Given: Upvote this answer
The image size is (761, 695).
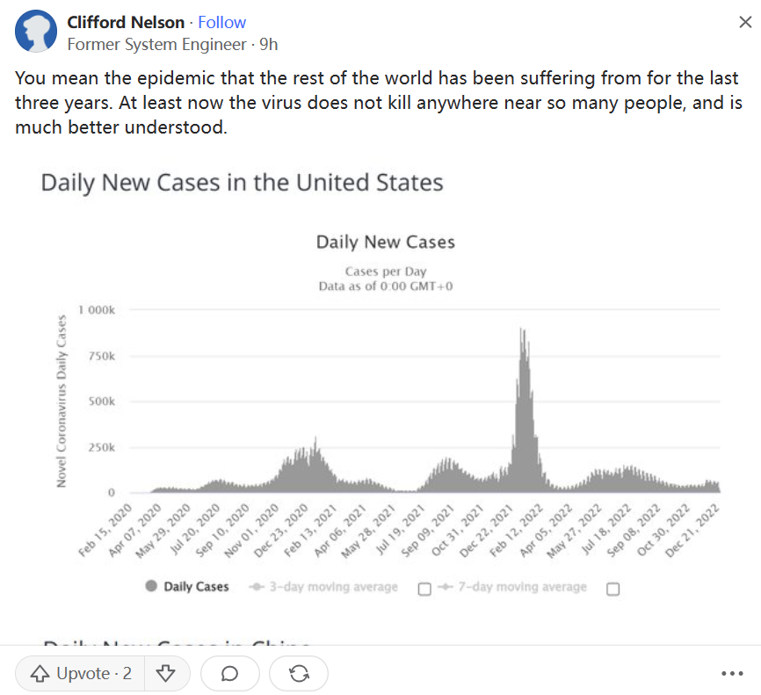Looking at the screenshot, I should (81, 674).
